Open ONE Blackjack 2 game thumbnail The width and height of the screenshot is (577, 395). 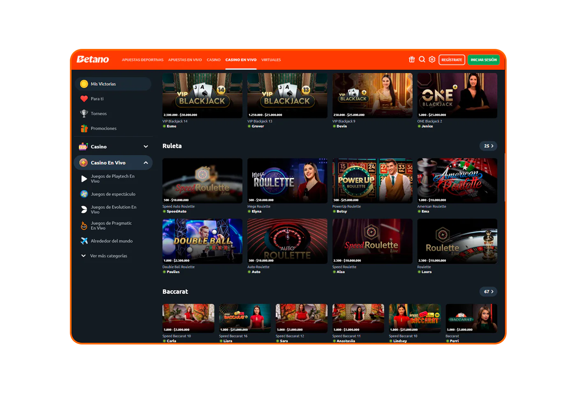[x=457, y=96]
